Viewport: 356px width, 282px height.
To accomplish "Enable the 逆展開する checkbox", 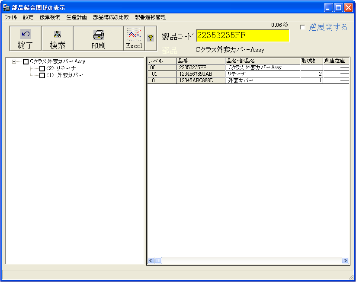I will tap(302, 28).
